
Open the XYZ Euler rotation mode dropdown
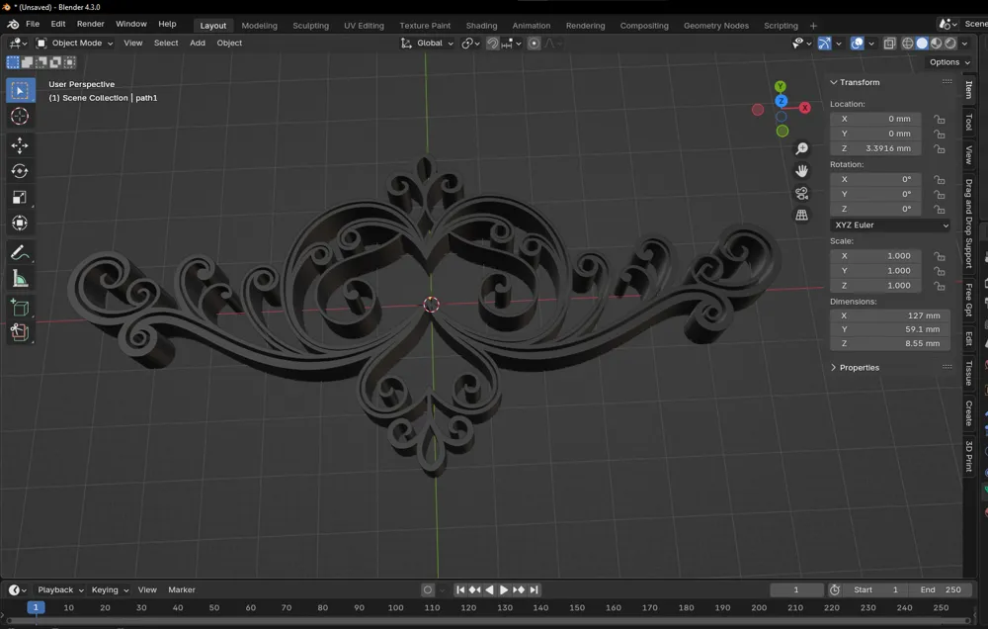point(889,225)
